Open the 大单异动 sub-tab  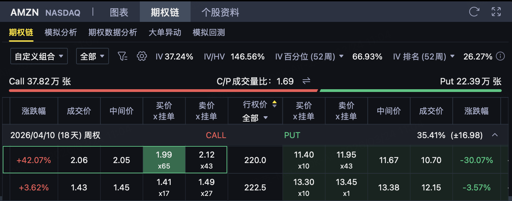(x=164, y=32)
